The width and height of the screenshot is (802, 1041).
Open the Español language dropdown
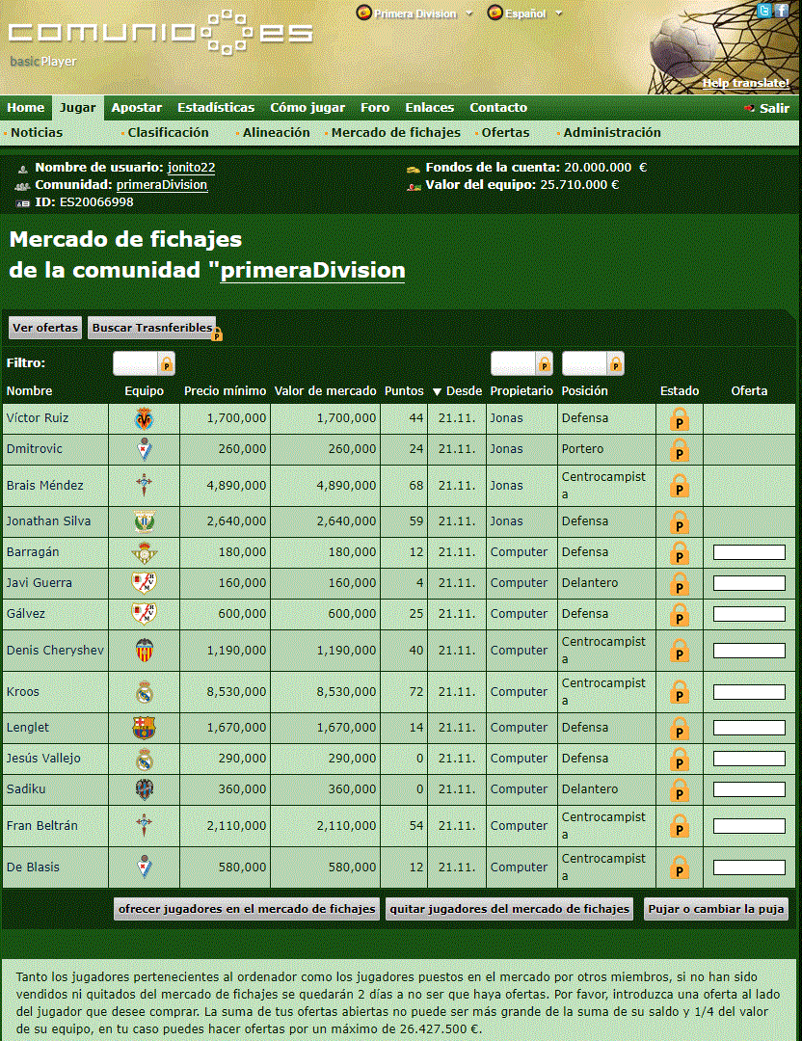point(525,13)
